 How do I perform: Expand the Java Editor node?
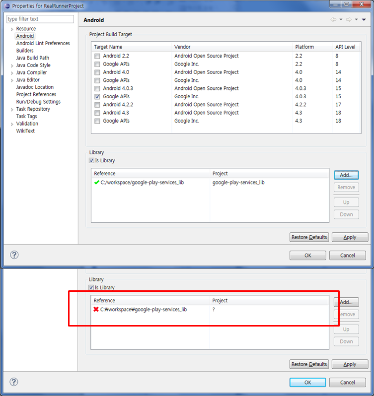(x=12, y=80)
